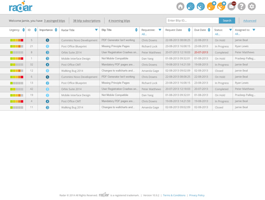
Task: Sort table by Urgency column arrows
Action: click(x=23, y=30)
